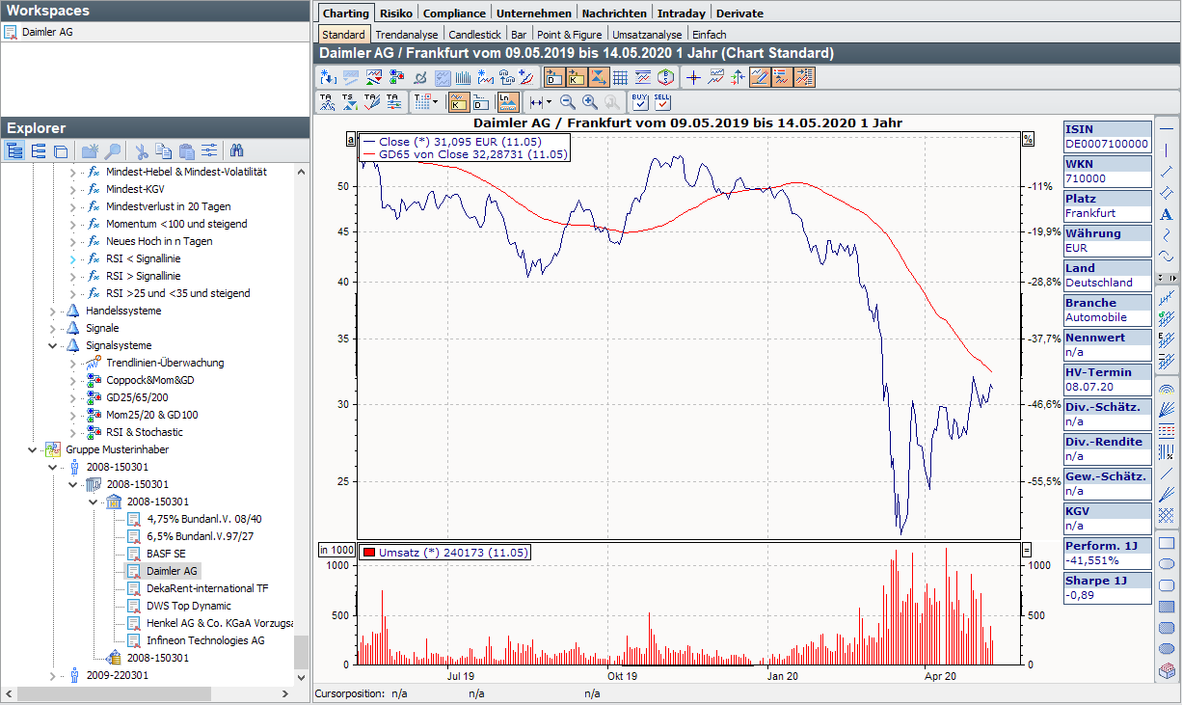Click the zoom out magnifier icon
The height and width of the screenshot is (705, 1182).
568,101
